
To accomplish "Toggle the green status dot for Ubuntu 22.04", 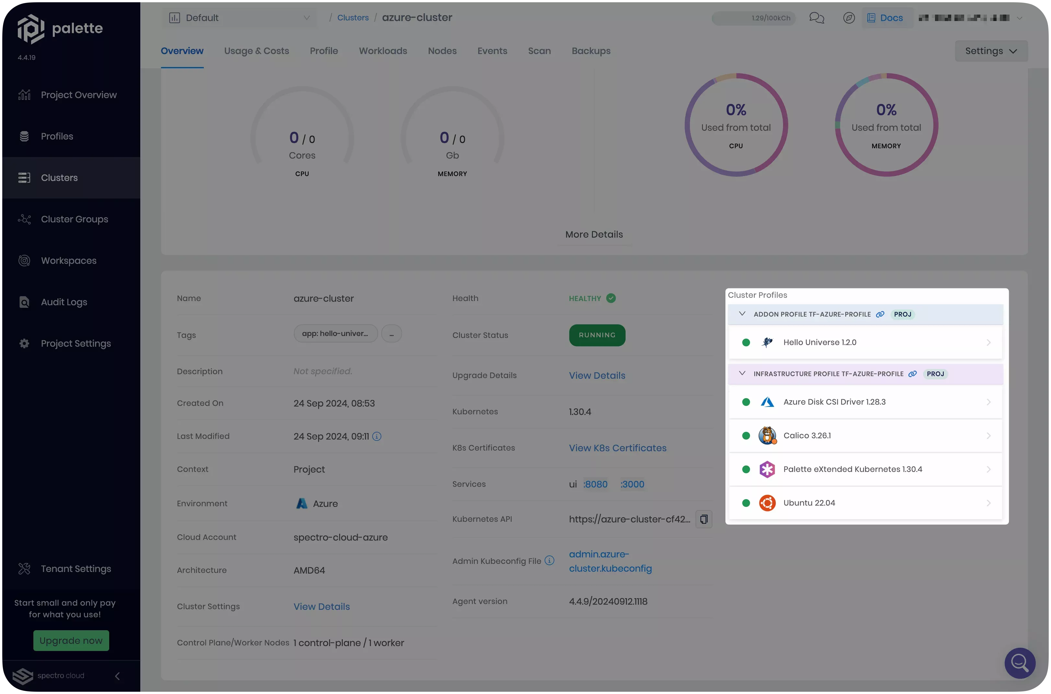I will coord(745,503).
